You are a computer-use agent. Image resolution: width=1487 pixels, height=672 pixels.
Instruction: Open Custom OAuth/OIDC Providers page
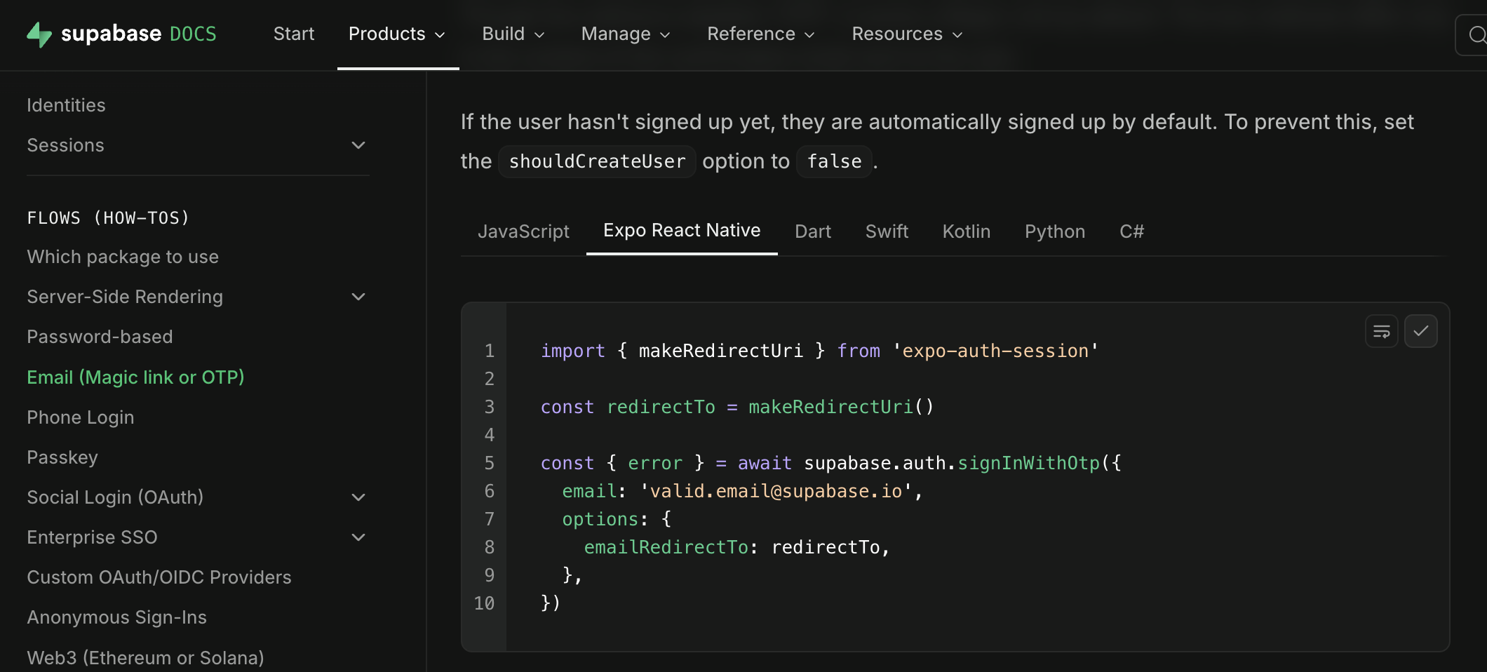coord(159,577)
